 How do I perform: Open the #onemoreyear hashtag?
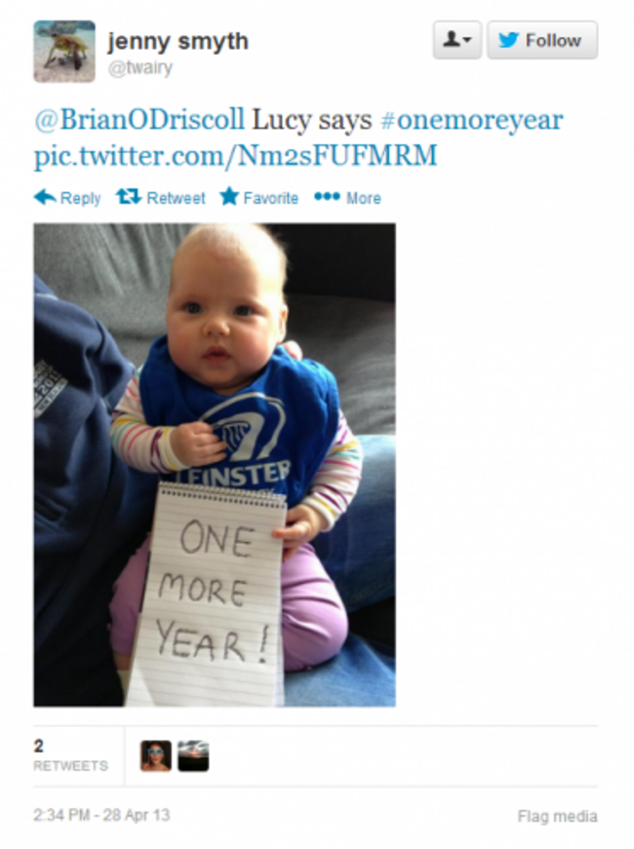[472, 120]
